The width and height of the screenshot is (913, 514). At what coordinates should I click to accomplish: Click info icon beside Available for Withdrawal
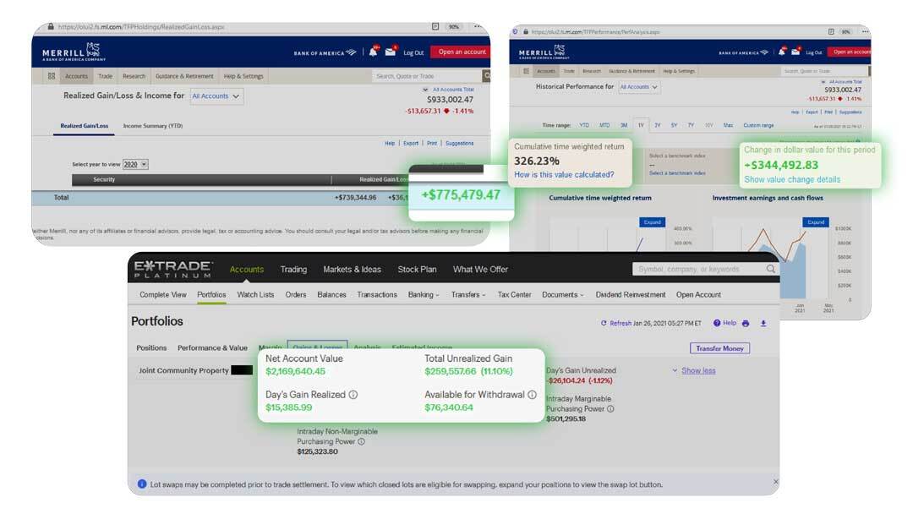pyautogui.click(x=533, y=395)
